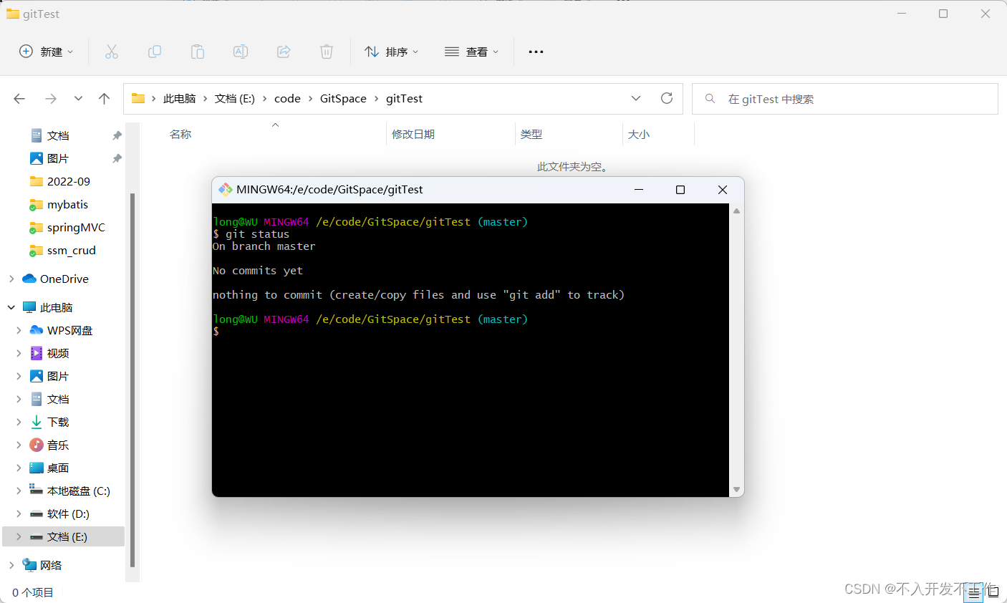The image size is (1007, 603).
Task: Click gitTest in the address breadcrumb
Action: [404, 99]
